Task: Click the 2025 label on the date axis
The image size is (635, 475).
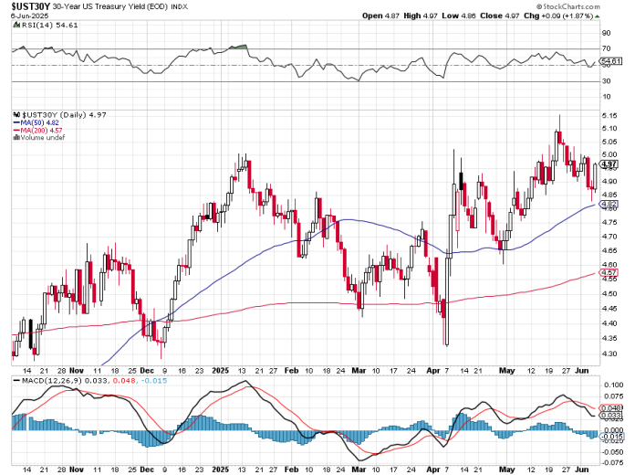Action: [x=221, y=372]
